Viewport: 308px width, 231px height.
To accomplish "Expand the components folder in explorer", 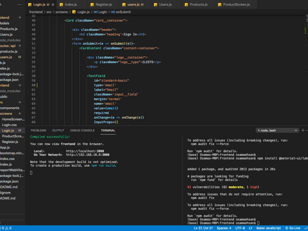I will pyautogui.click(x=9, y=108).
